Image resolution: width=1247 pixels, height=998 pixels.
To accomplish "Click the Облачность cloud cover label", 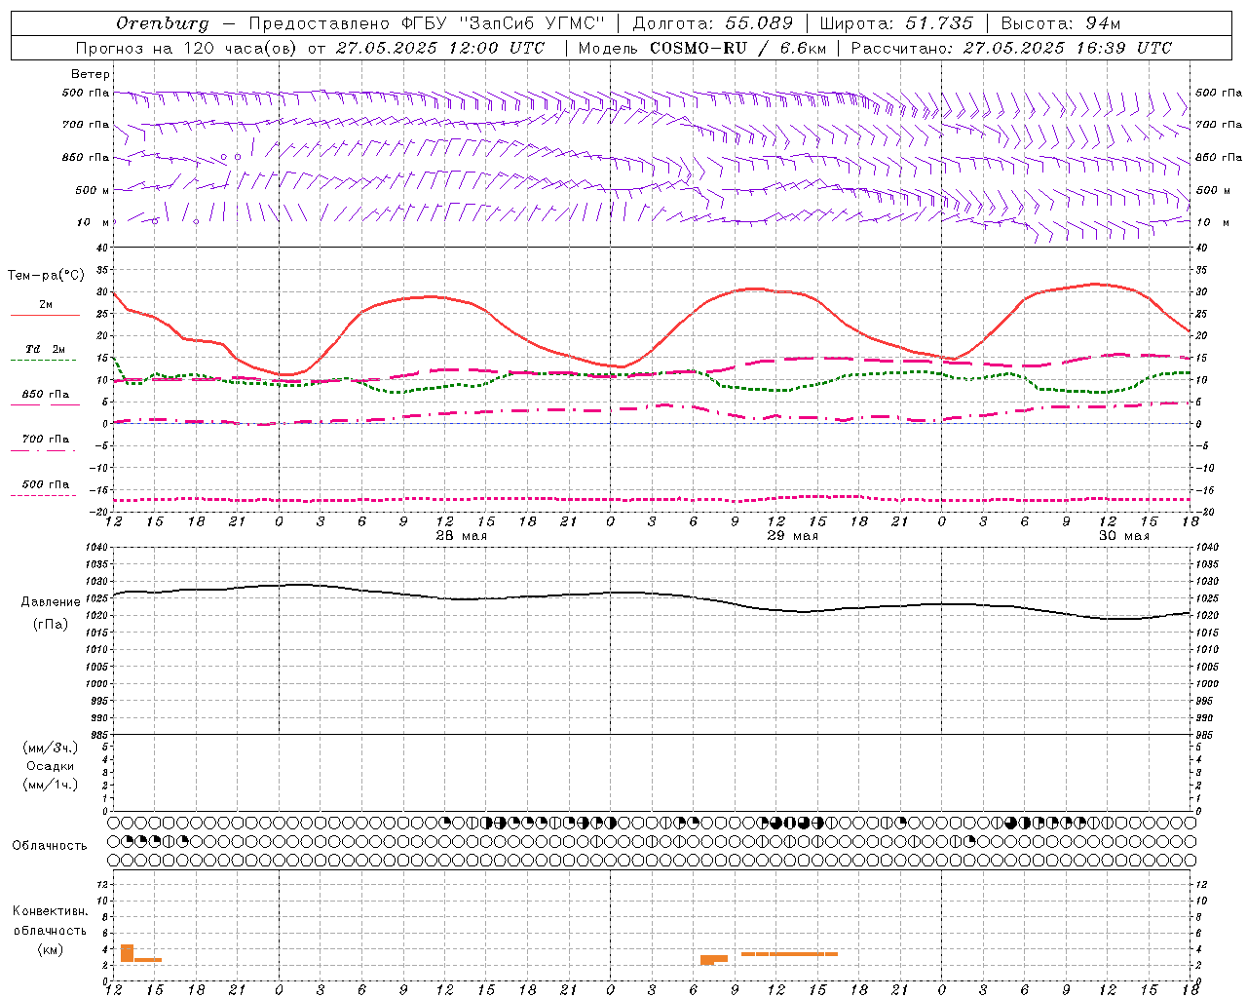I will [x=50, y=846].
